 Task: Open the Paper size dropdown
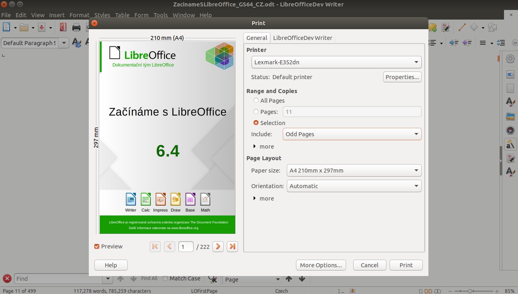[354, 170]
